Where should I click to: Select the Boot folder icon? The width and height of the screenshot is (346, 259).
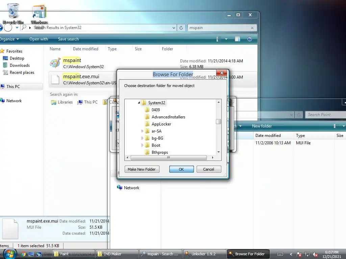147,145
